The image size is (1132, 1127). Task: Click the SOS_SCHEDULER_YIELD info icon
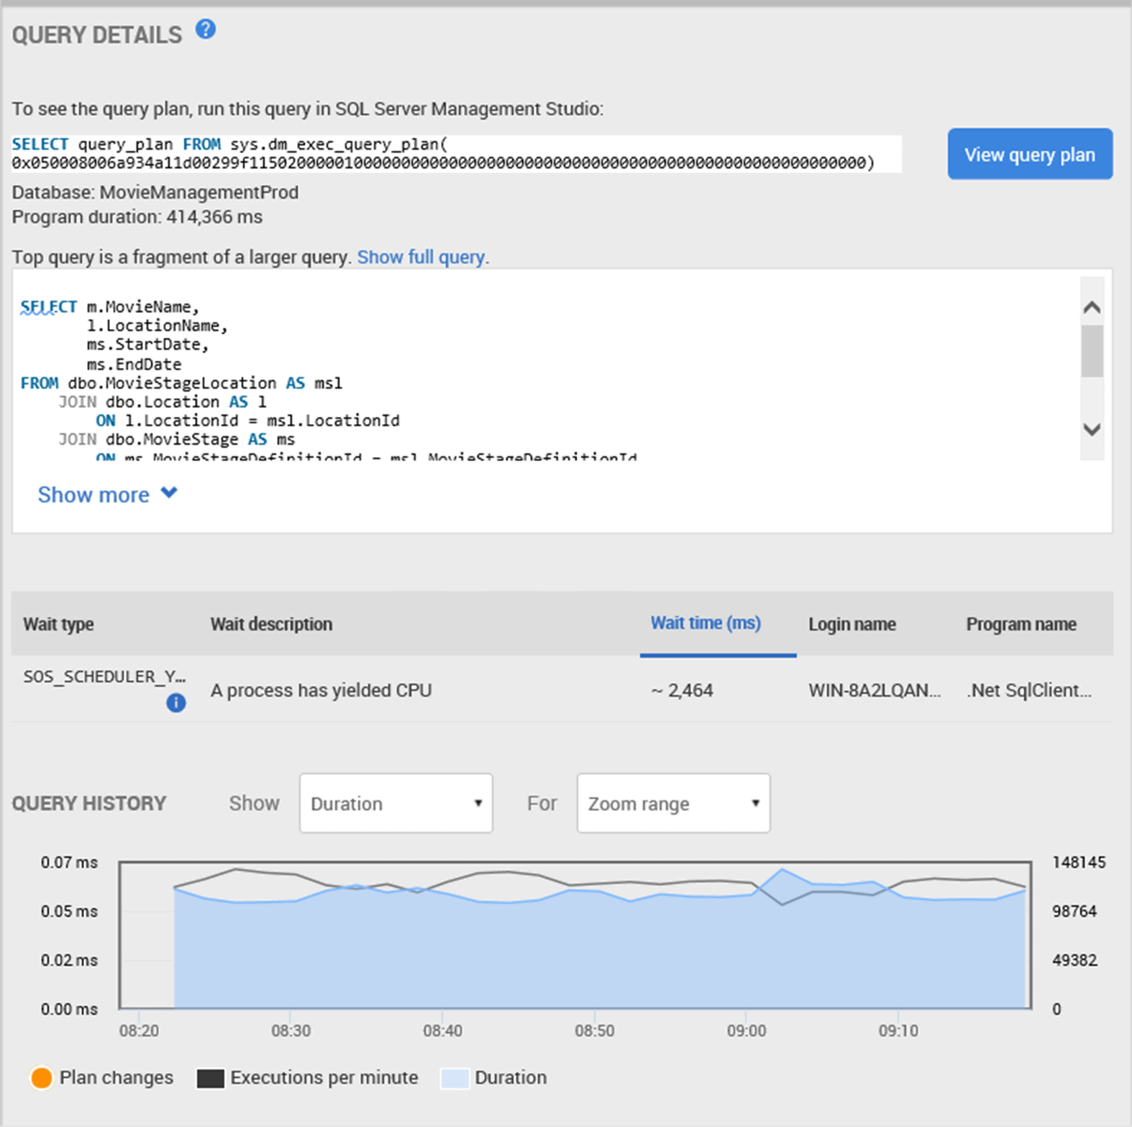[x=176, y=702]
